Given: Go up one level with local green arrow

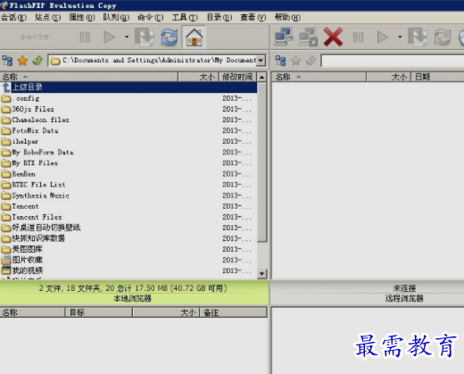Looking at the screenshot, I should pyautogui.click(x=37, y=61).
